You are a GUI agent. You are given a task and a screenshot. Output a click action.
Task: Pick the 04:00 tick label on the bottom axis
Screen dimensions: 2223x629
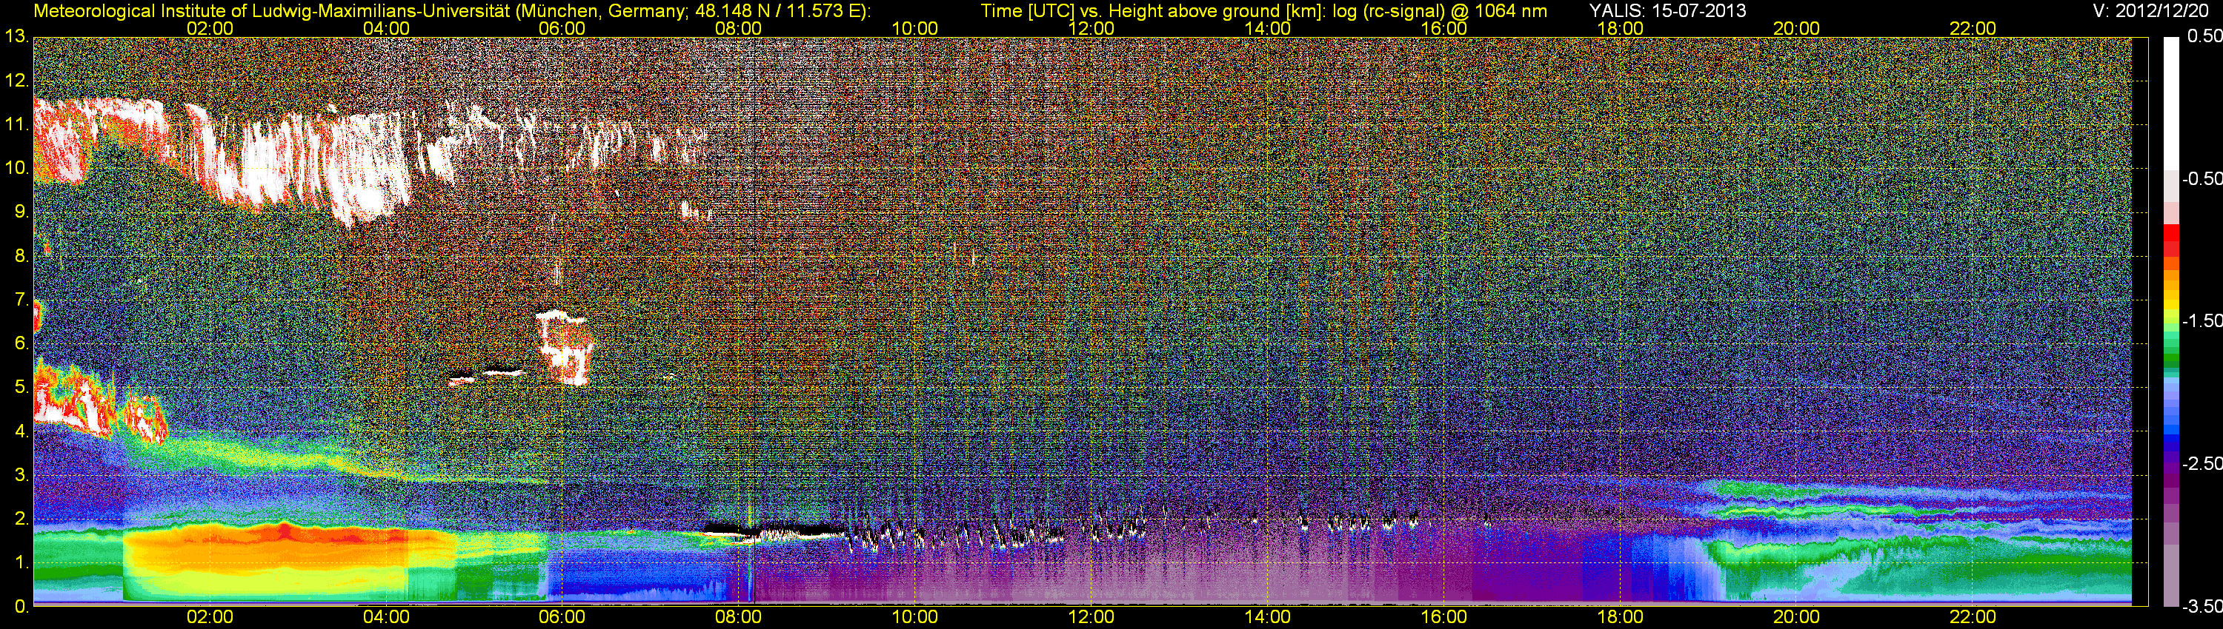coord(386,617)
